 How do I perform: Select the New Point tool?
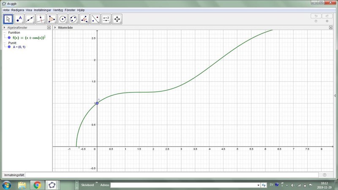[x=19, y=19]
